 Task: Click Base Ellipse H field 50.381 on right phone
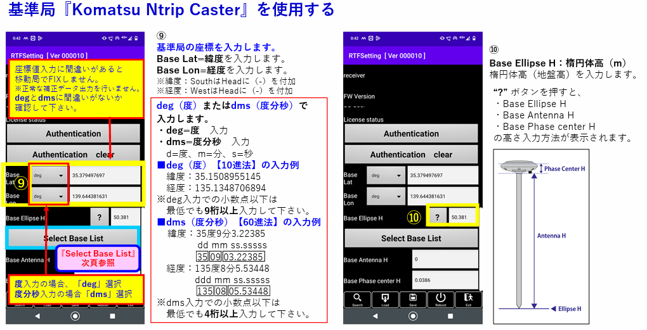tap(463, 217)
